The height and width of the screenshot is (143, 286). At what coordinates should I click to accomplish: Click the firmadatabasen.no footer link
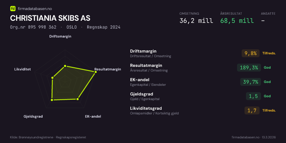[x=245, y=137]
